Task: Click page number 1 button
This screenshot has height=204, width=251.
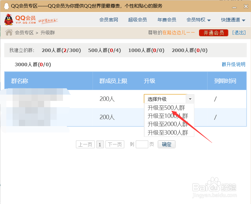Action: pos(100,144)
